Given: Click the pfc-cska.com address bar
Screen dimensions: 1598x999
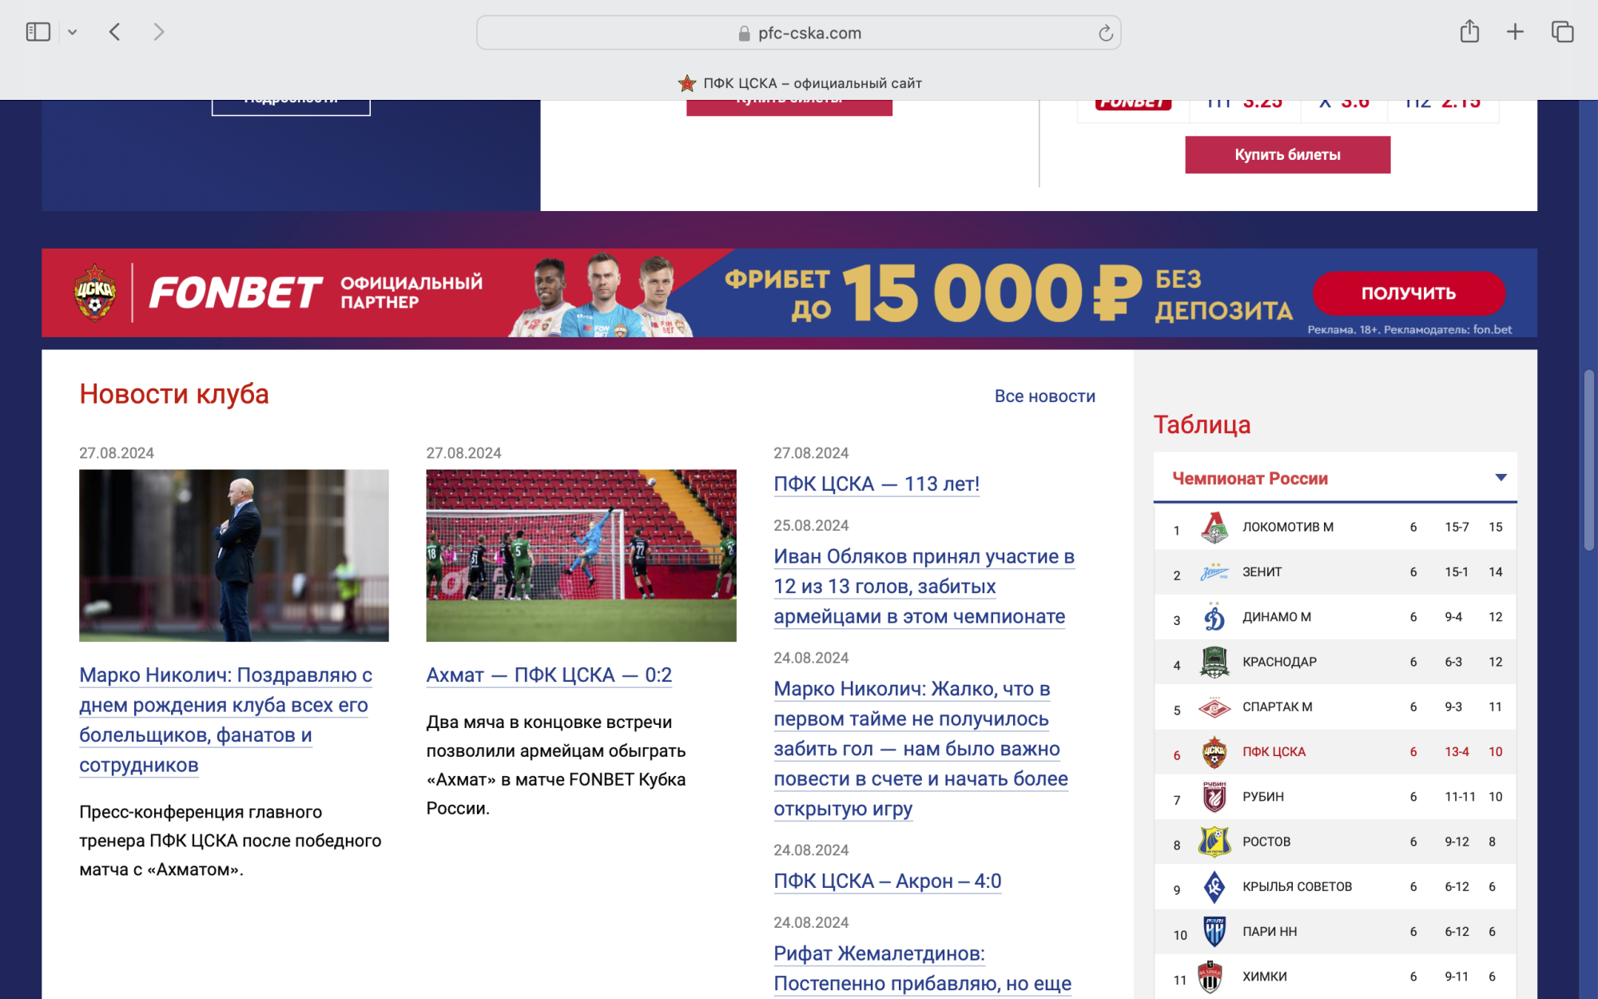Looking at the screenshot, I should (798, 33).
